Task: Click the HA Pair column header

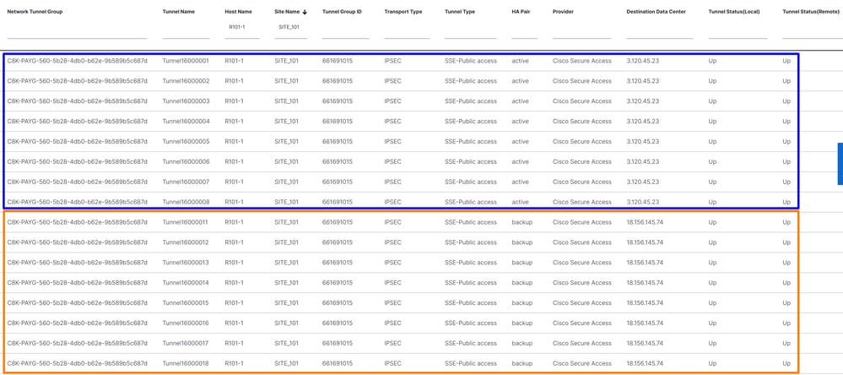Action: [521, 12]
